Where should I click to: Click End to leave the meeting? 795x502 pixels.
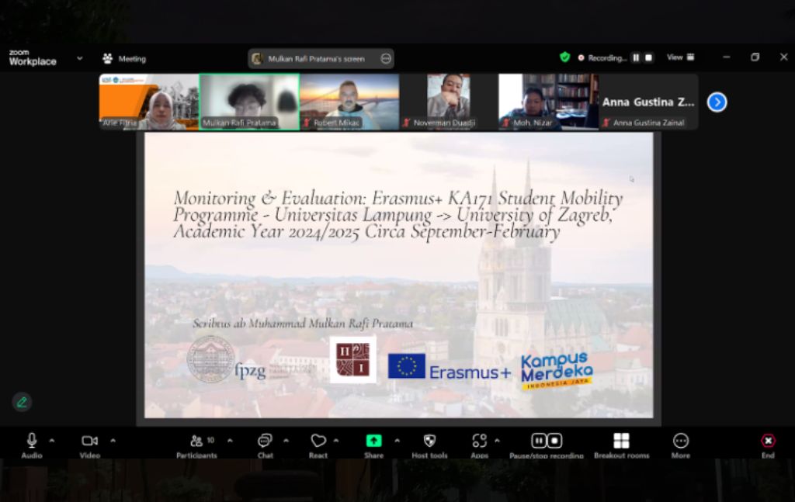point(767,442)
